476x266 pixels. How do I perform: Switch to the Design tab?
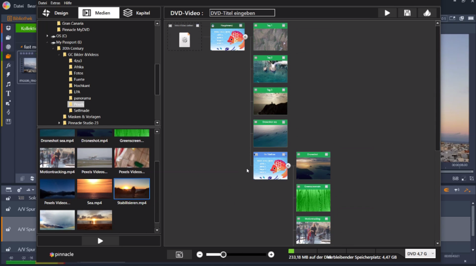pyautogui.click(x=56, y=13)
